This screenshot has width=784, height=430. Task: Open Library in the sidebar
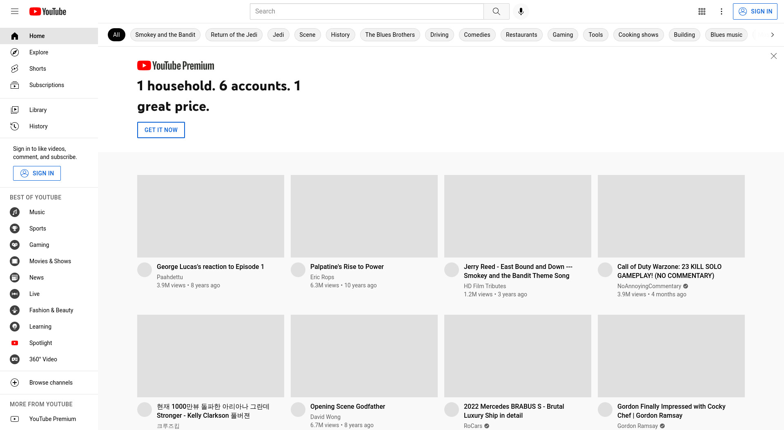49,110
